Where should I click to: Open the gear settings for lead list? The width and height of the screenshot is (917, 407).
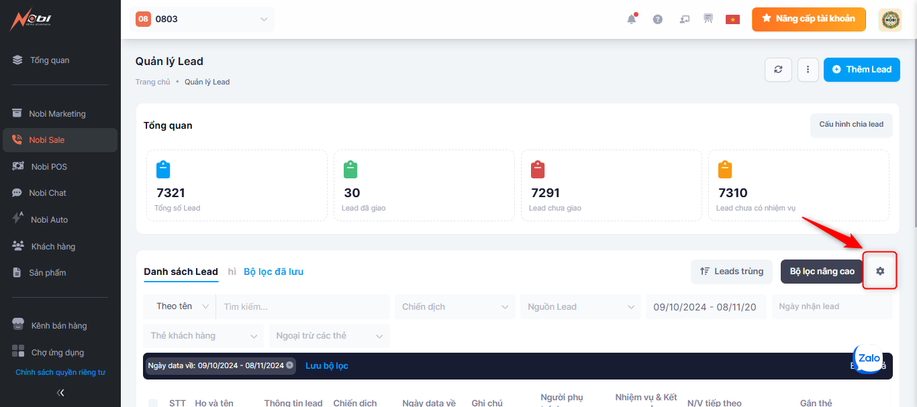[880, 271]
